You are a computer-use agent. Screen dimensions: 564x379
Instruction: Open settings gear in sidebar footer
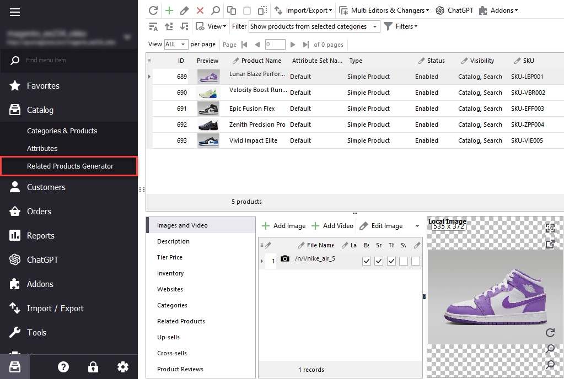[122, 367]
